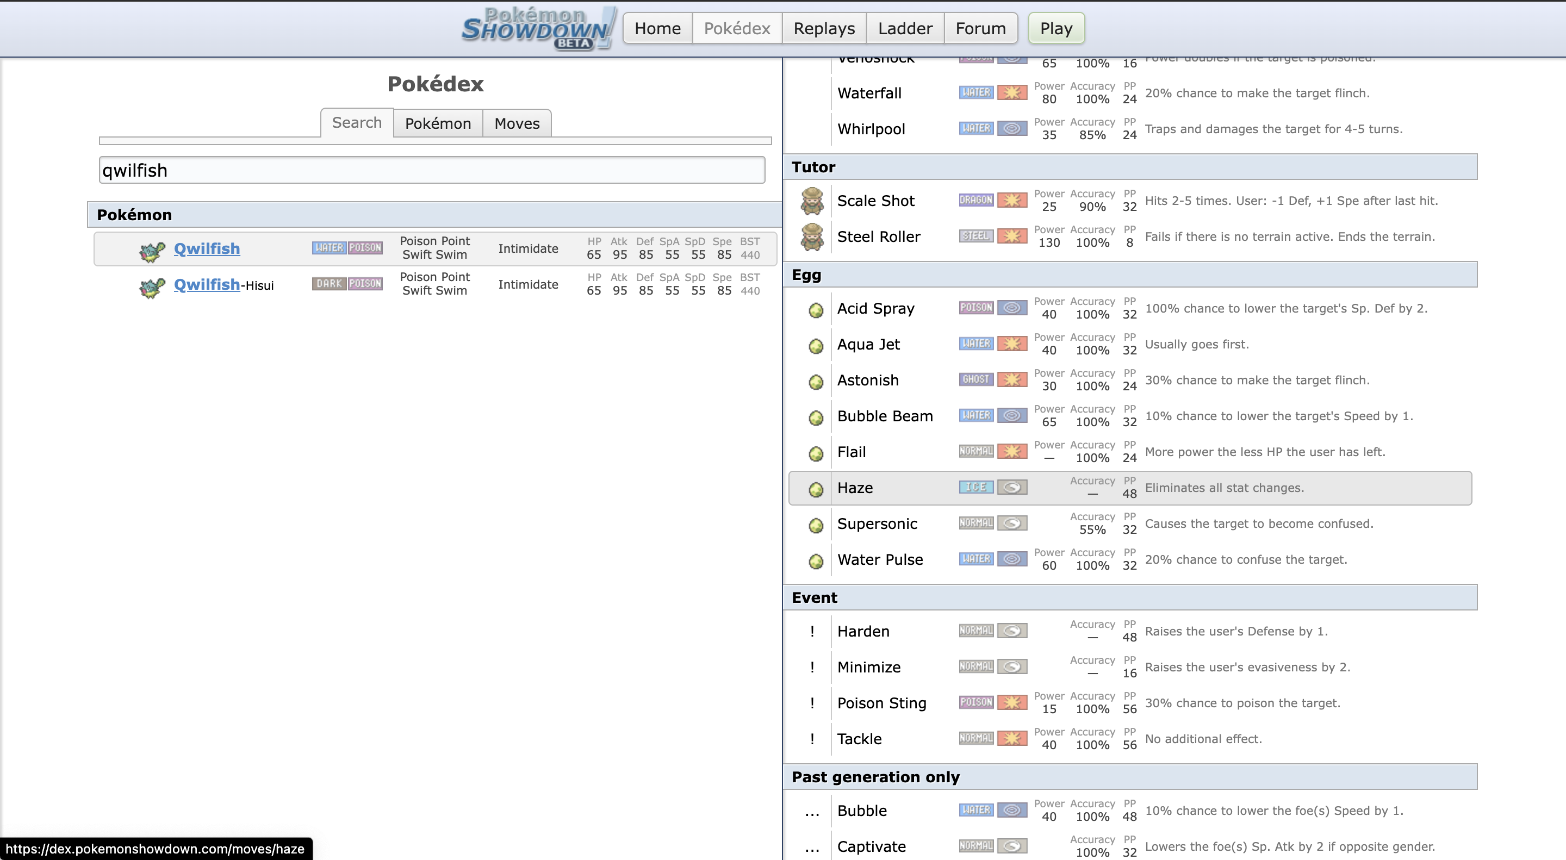Click the Dragon type badge for Scale Shot
The height and width of the screenshot is (860, 1566).
point(977,200)
